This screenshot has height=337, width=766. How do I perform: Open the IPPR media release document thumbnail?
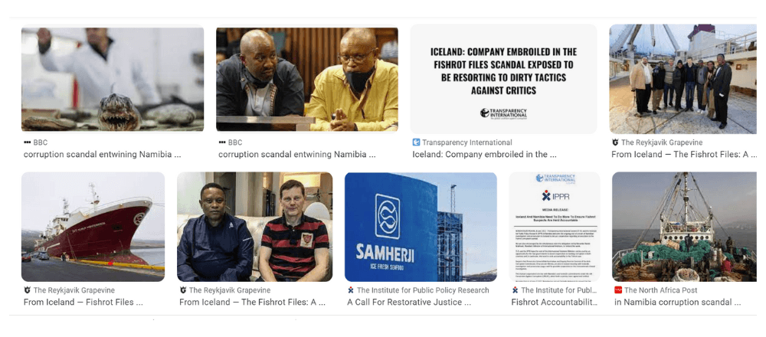click(x=555, y=227)
